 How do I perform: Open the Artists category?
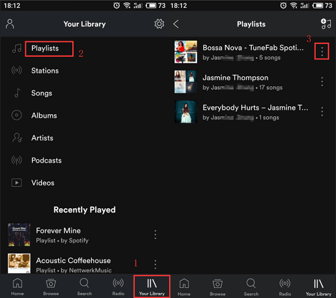(x=42, y=138)
